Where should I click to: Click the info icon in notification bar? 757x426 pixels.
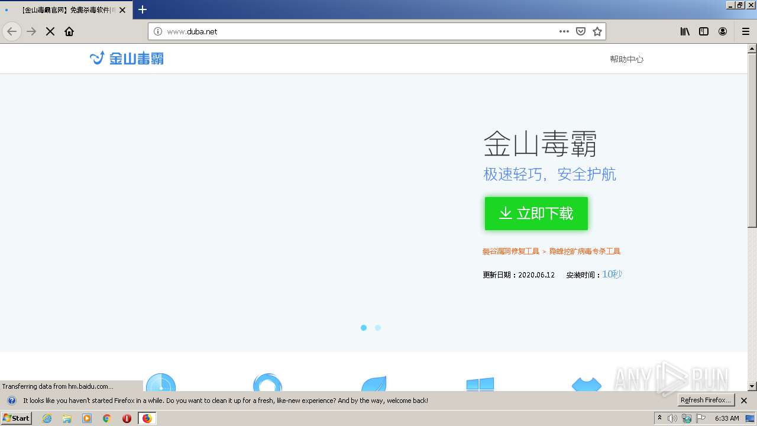pos(11,401)
